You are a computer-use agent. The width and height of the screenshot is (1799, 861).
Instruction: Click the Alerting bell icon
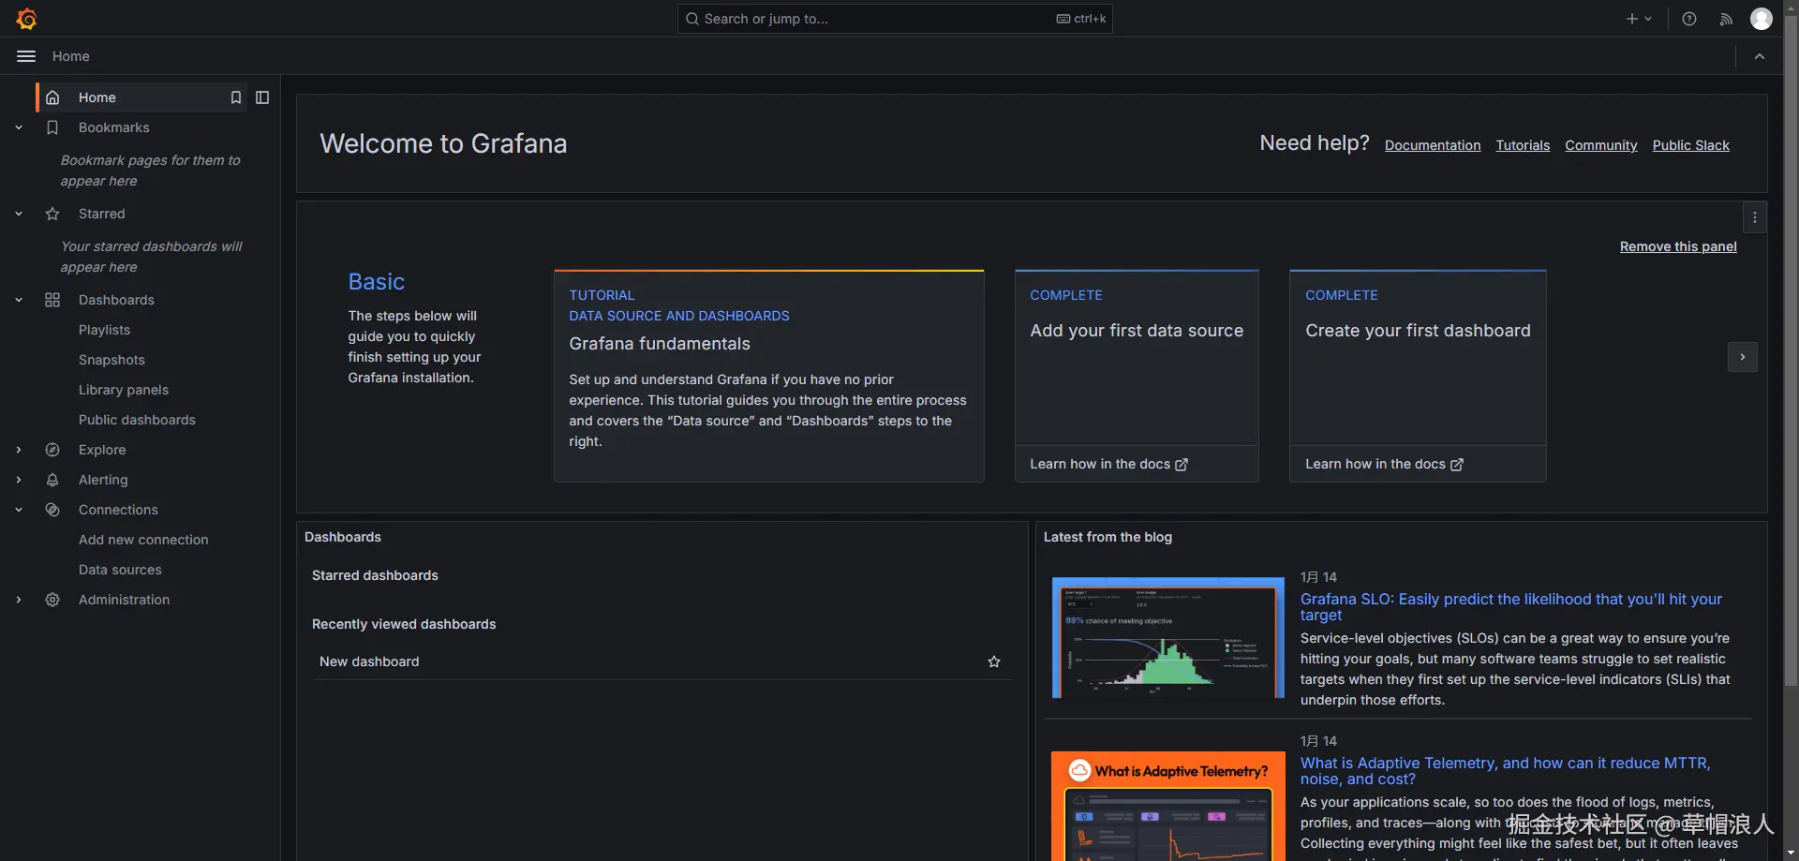(x=52, y=480)
